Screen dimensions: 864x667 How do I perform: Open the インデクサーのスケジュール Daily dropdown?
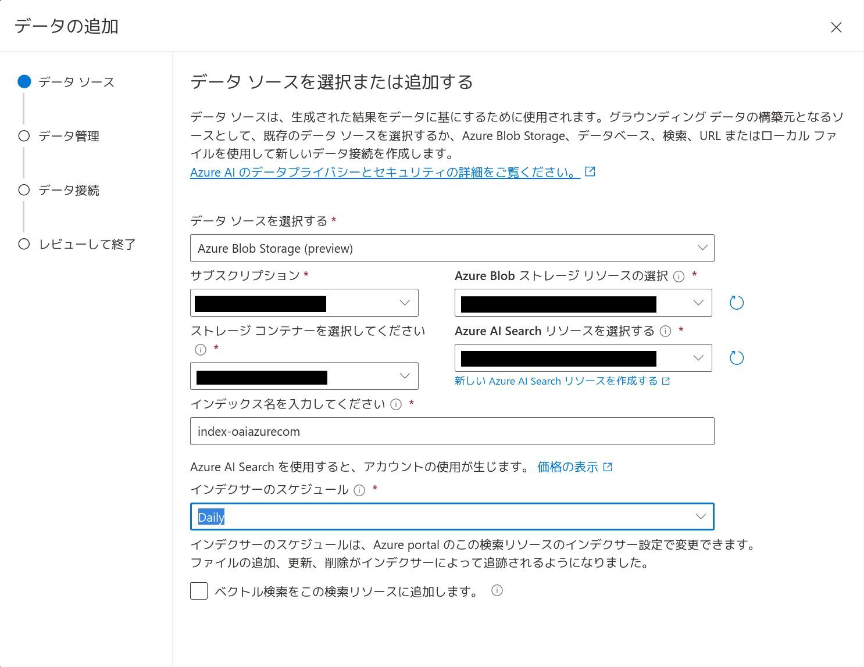tap(452, 517)
